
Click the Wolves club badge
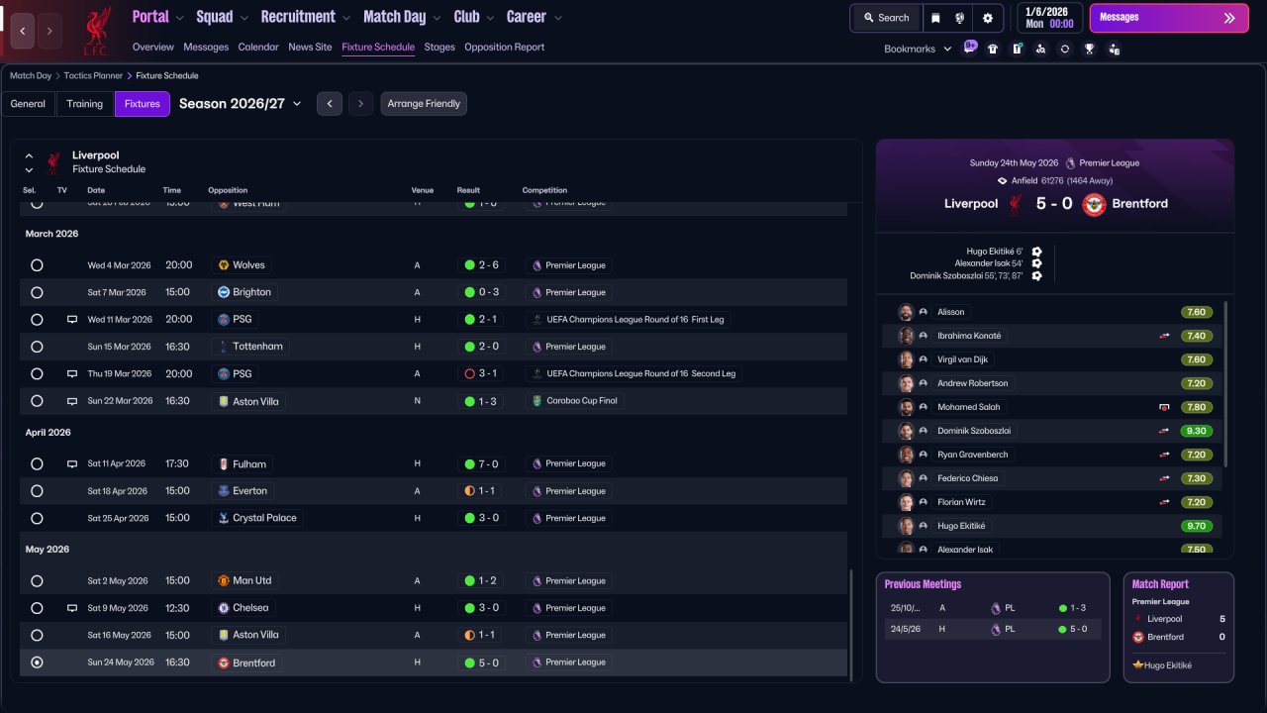click(224, 265)
